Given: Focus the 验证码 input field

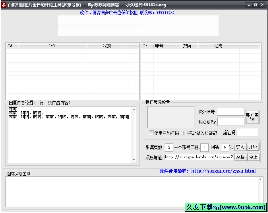Looking at the screenshot, I should 247,132.
